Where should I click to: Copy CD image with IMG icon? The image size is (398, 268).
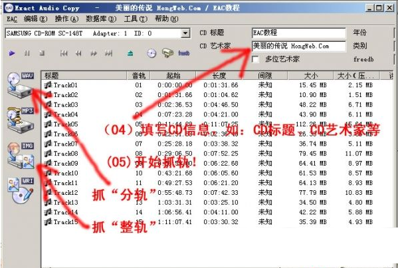click(21, 156)
